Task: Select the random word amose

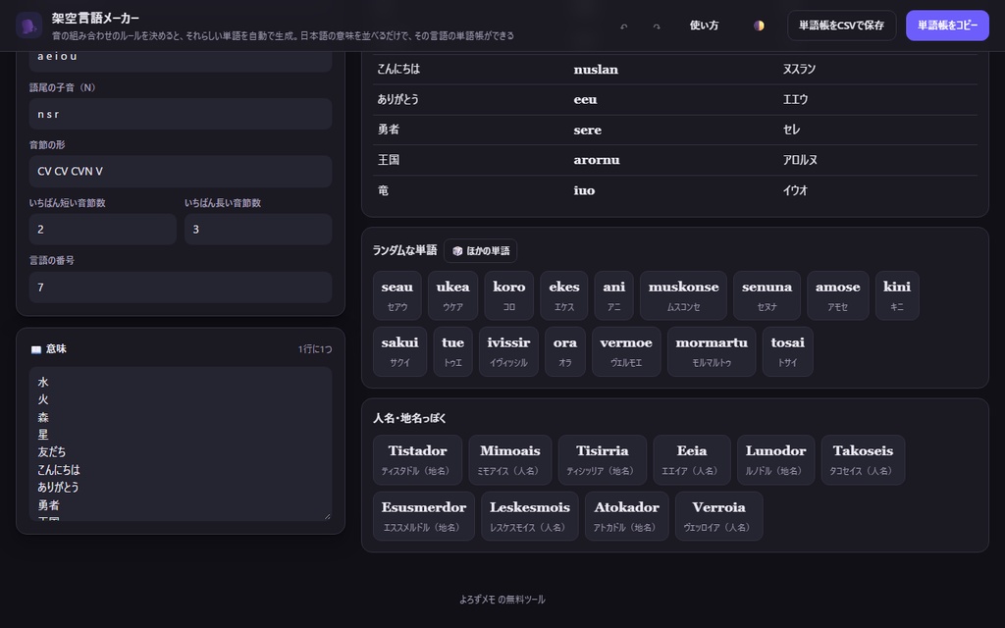Action: [838, 295]
